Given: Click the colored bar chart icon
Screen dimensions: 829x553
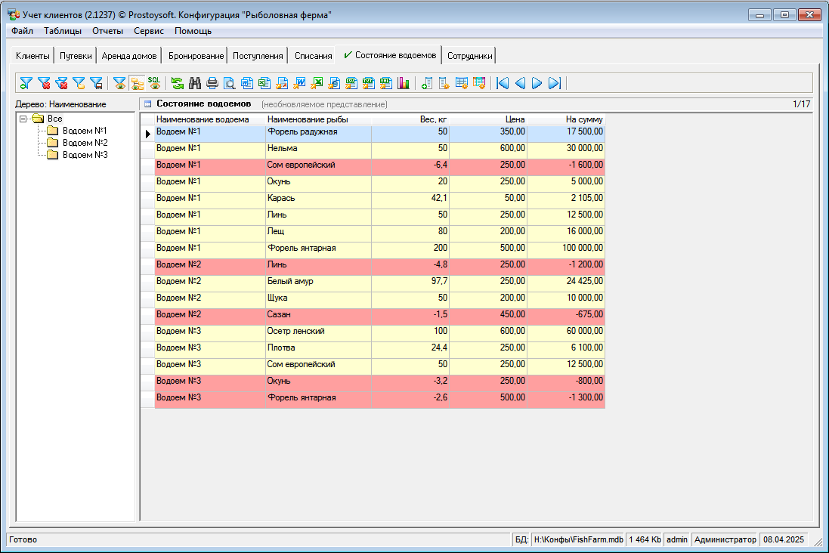Looking at the screenshot, I should click(404, 83).
